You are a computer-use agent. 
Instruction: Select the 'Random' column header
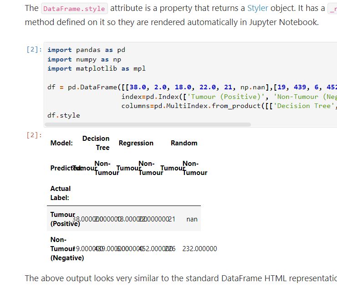click(184, 143)
